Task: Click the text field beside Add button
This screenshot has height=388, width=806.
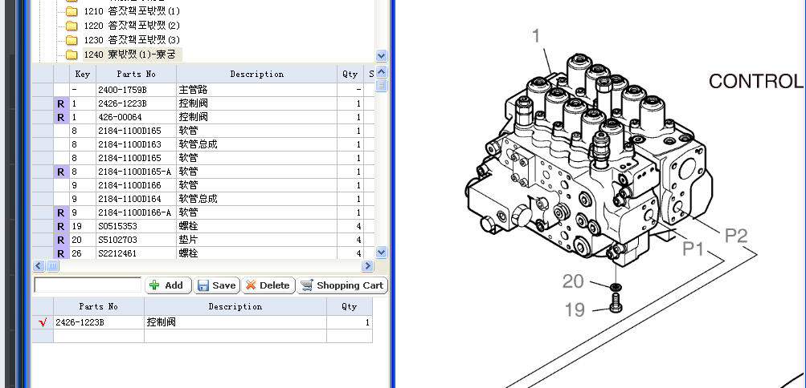Action: tap(88, 285)
